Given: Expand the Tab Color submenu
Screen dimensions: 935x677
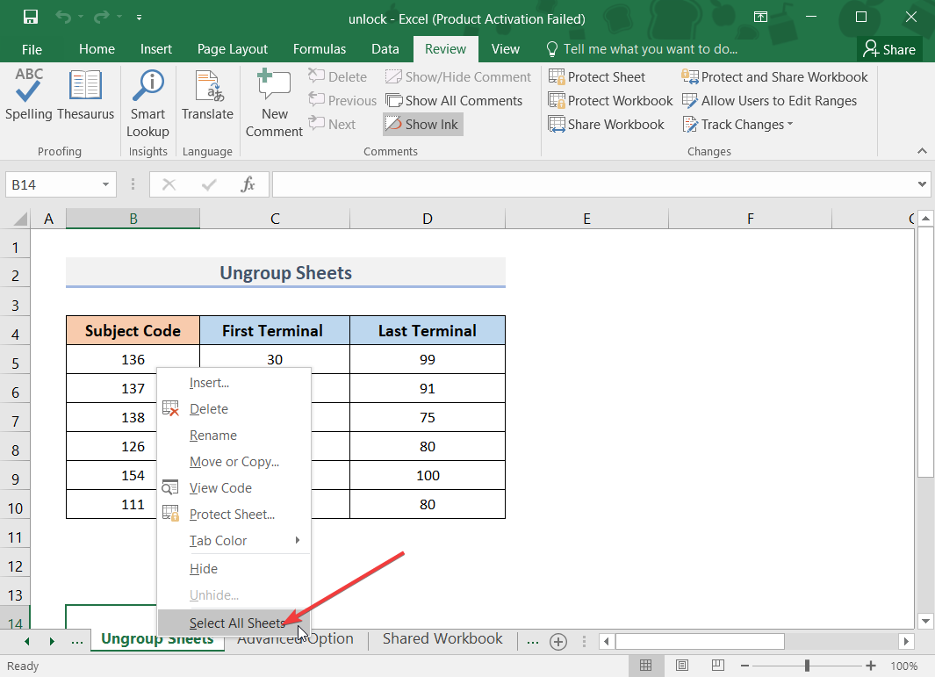Looking at the screenshot, I should click(234, 541).
